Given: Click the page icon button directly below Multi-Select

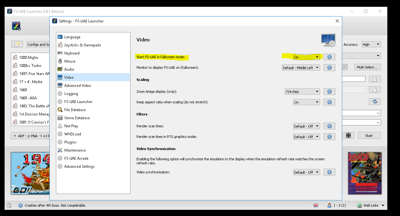Looking at the screenshot, I should pyautogui.click(x=375, y=79).
